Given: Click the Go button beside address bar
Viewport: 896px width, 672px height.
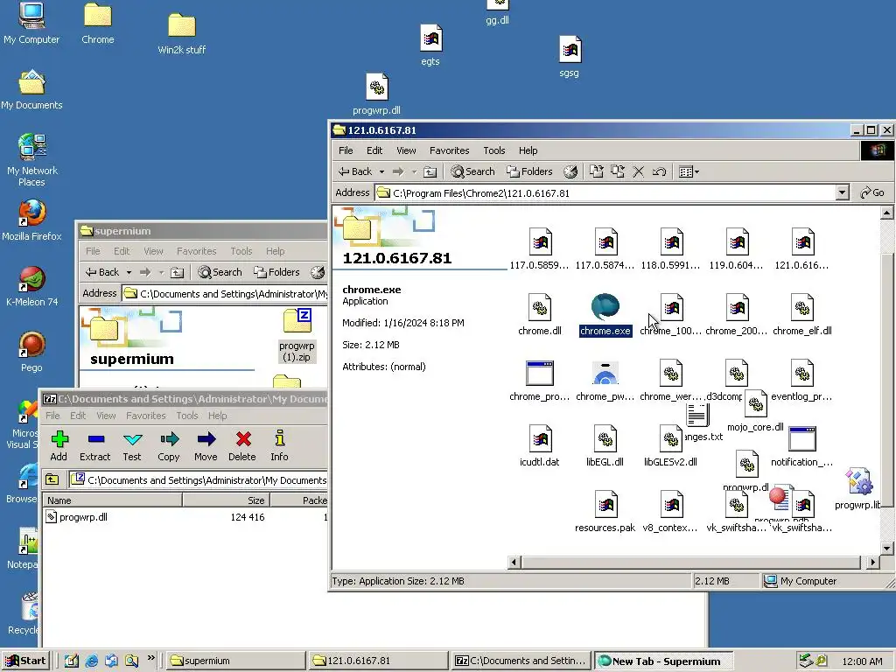Looking at the screenshot, I should tap(872, 193).
